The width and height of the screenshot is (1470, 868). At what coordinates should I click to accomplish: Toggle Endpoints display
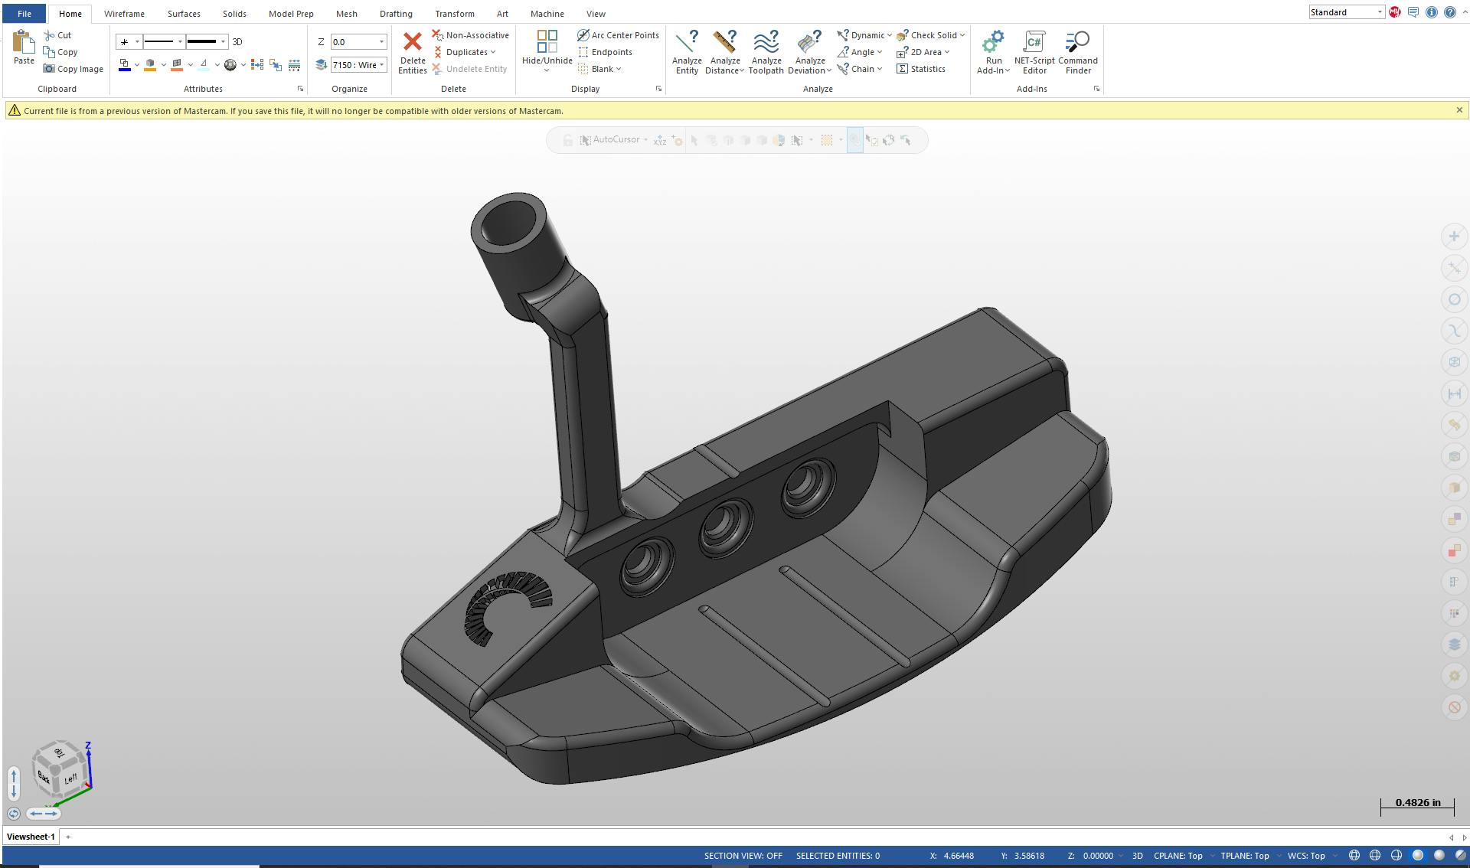click(606, 51)
